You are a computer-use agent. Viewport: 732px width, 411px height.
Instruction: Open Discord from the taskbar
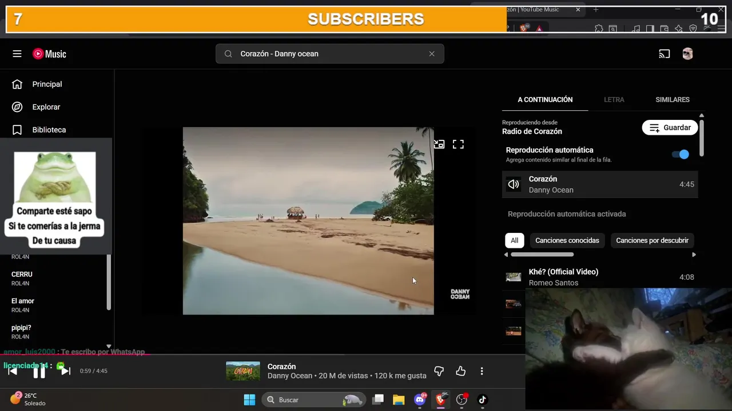(420, 400)
